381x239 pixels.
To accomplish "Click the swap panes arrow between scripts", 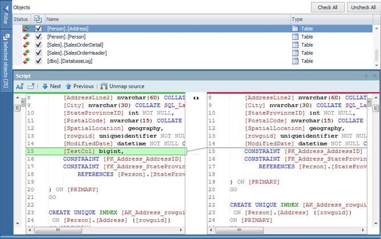I will click(x=196, y=98).
